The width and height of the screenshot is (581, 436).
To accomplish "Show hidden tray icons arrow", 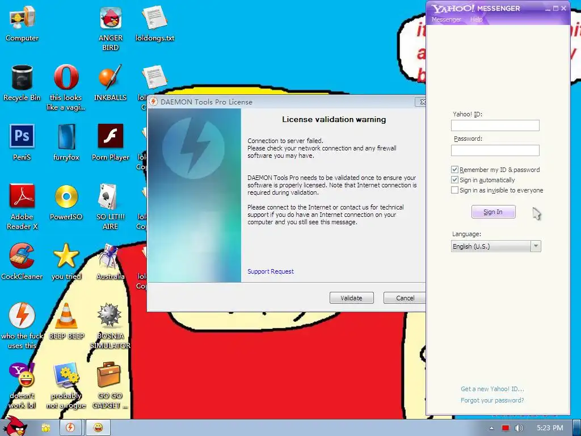I will click(x=491, y=428).
